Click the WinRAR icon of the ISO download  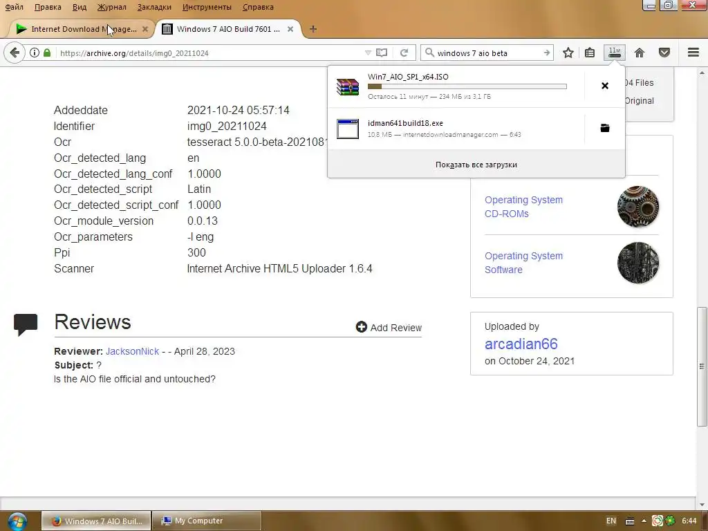tap(348, 86)
